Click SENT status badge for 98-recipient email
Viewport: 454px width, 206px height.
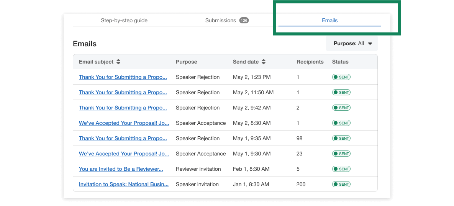click(341, 138)
